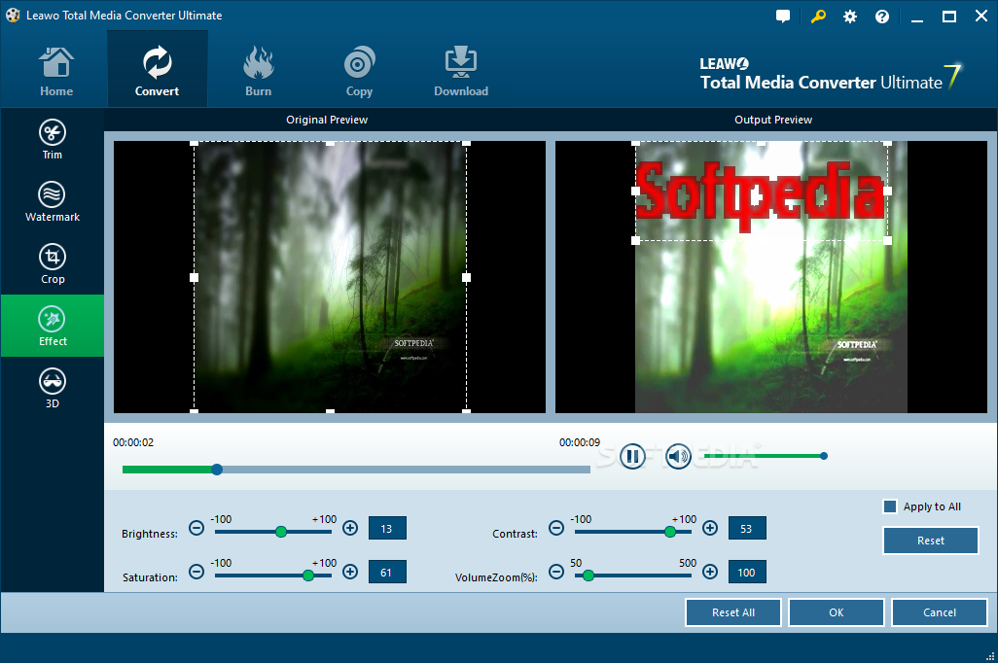Select the 3D tool in sidebar
This screenshot has height=663, width=998.
coord(53,388)
